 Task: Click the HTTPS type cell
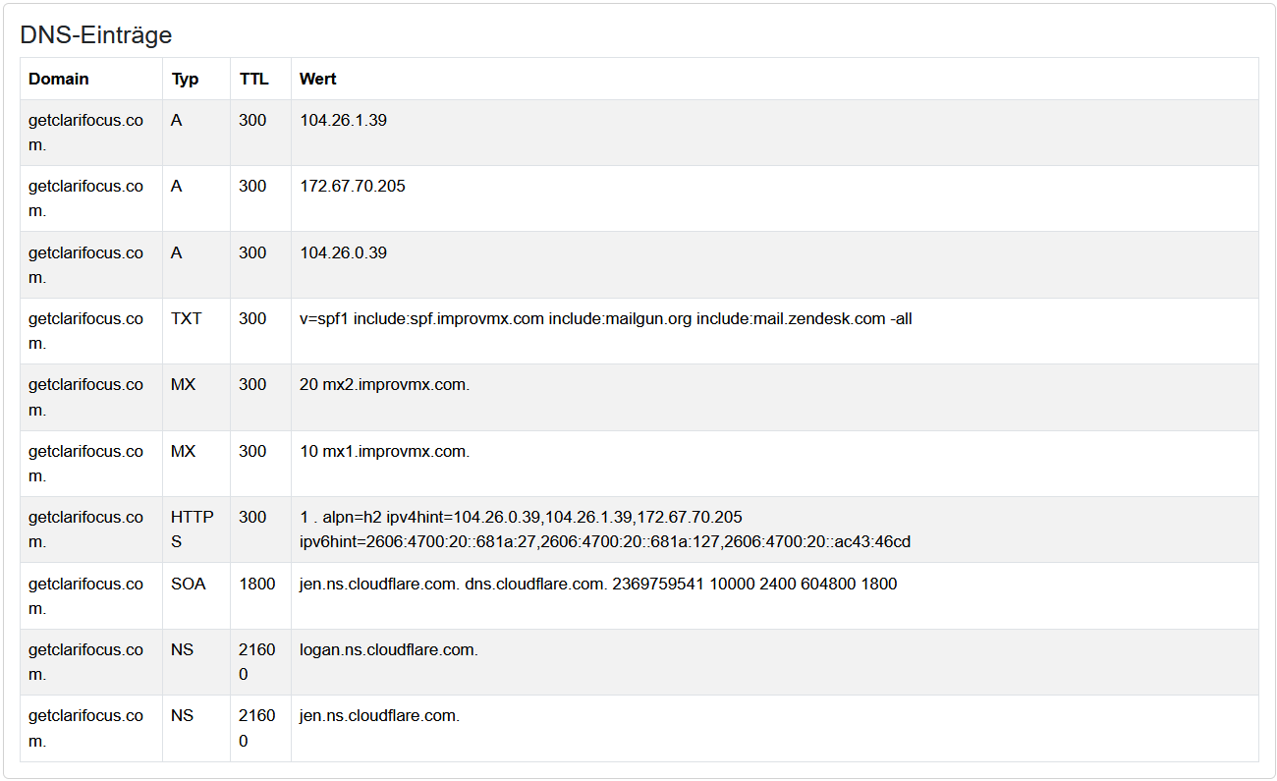coord(192,529)
